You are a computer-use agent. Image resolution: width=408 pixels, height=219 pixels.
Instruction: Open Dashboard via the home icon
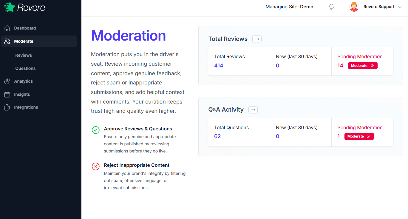(7, 28)
